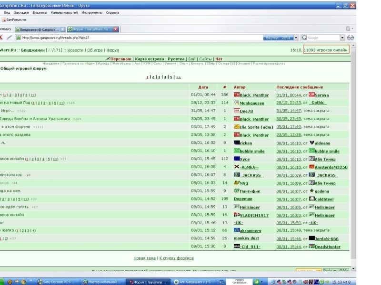Viewport: 381px width, 285px height.
Task: Close the Форум GanjaWars.Ru tab
Action: click(116, 29)
